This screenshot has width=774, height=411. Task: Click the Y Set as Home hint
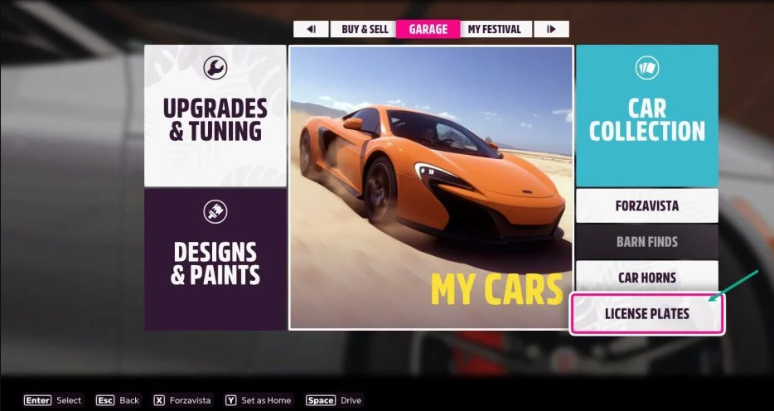[x=259, y=400]
